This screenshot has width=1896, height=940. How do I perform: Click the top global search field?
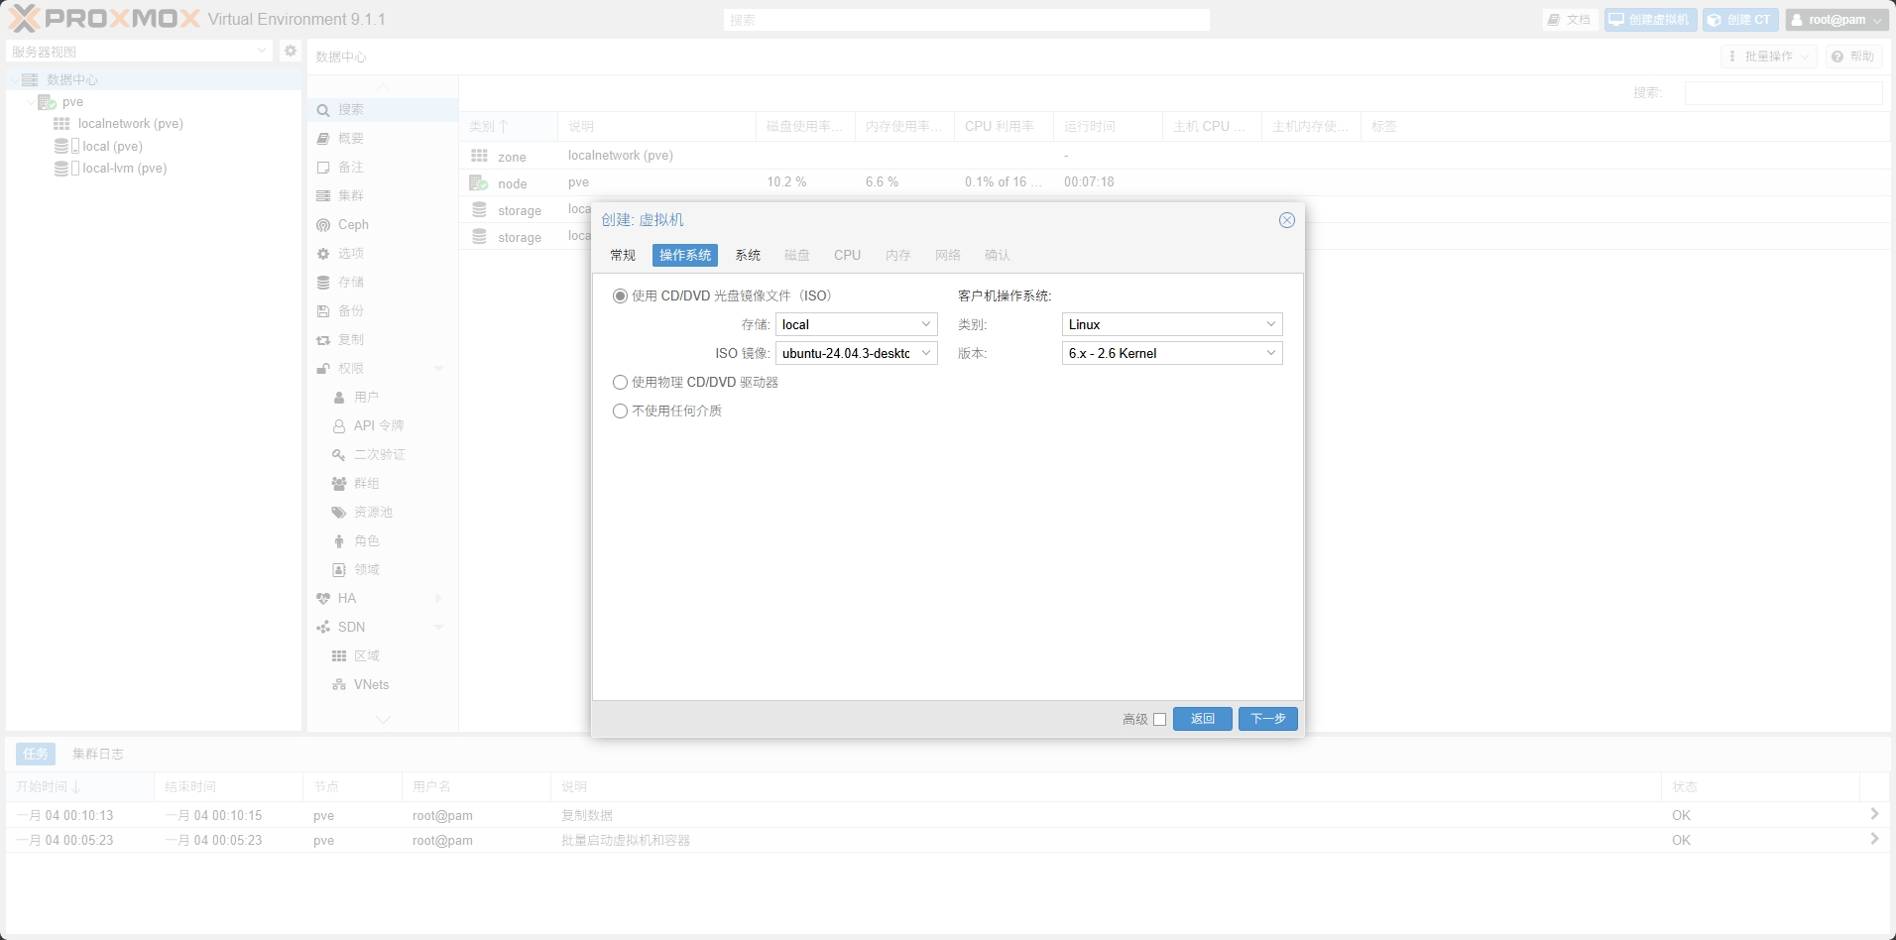tap(966, 20)
